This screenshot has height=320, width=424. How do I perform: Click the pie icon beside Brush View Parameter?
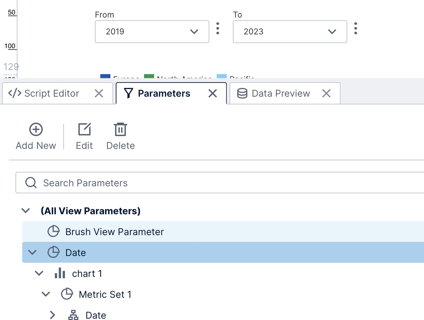point(54,231)
